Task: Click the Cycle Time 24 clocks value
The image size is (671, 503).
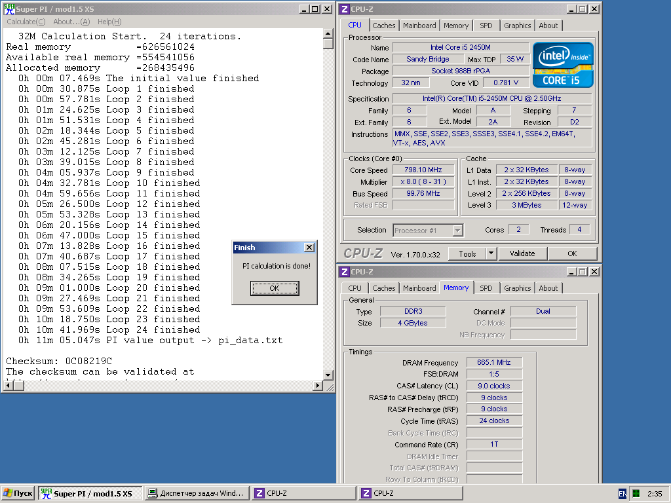Action: [494, 421]
